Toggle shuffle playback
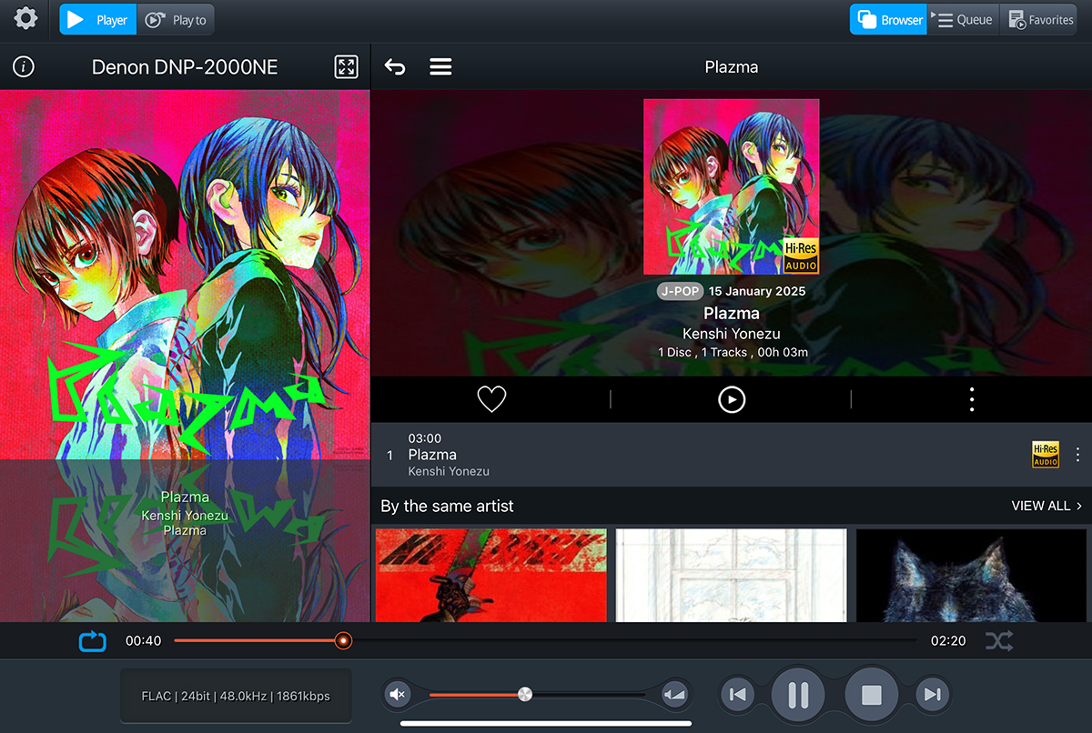1092x733 pixels. [x=998, y=641]
